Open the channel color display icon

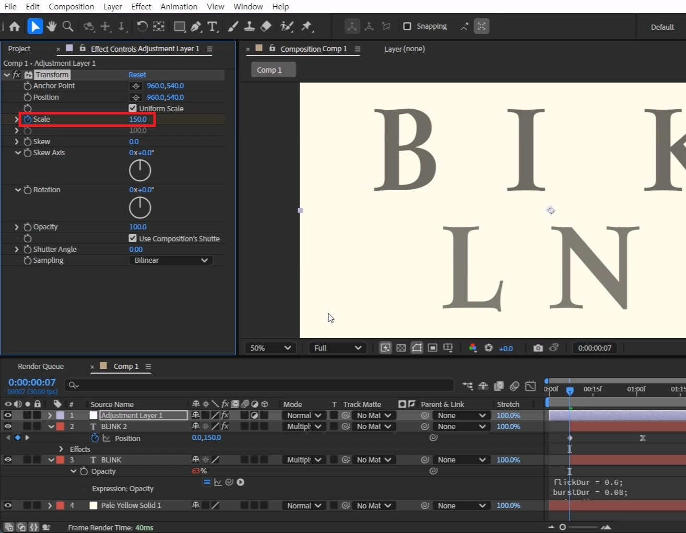[472, 348]
